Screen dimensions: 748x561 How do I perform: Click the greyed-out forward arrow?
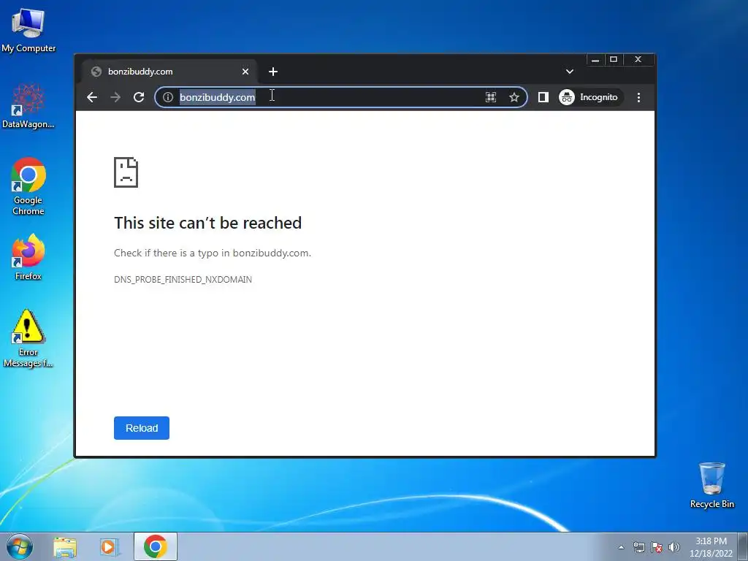click(115, 97)
